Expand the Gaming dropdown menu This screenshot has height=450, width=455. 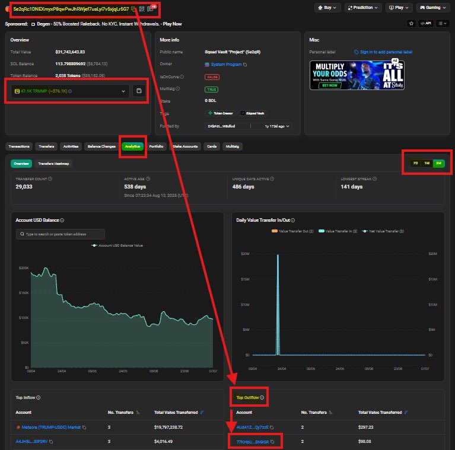point(433,8)
